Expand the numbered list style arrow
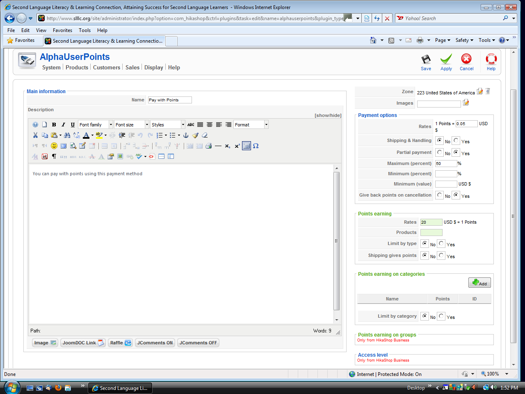The image size is (525, 394). 166,135
